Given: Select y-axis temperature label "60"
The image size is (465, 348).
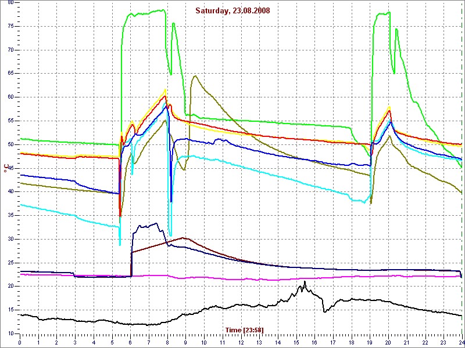Looking at the screenshot, I should click(x=10, y=97).
